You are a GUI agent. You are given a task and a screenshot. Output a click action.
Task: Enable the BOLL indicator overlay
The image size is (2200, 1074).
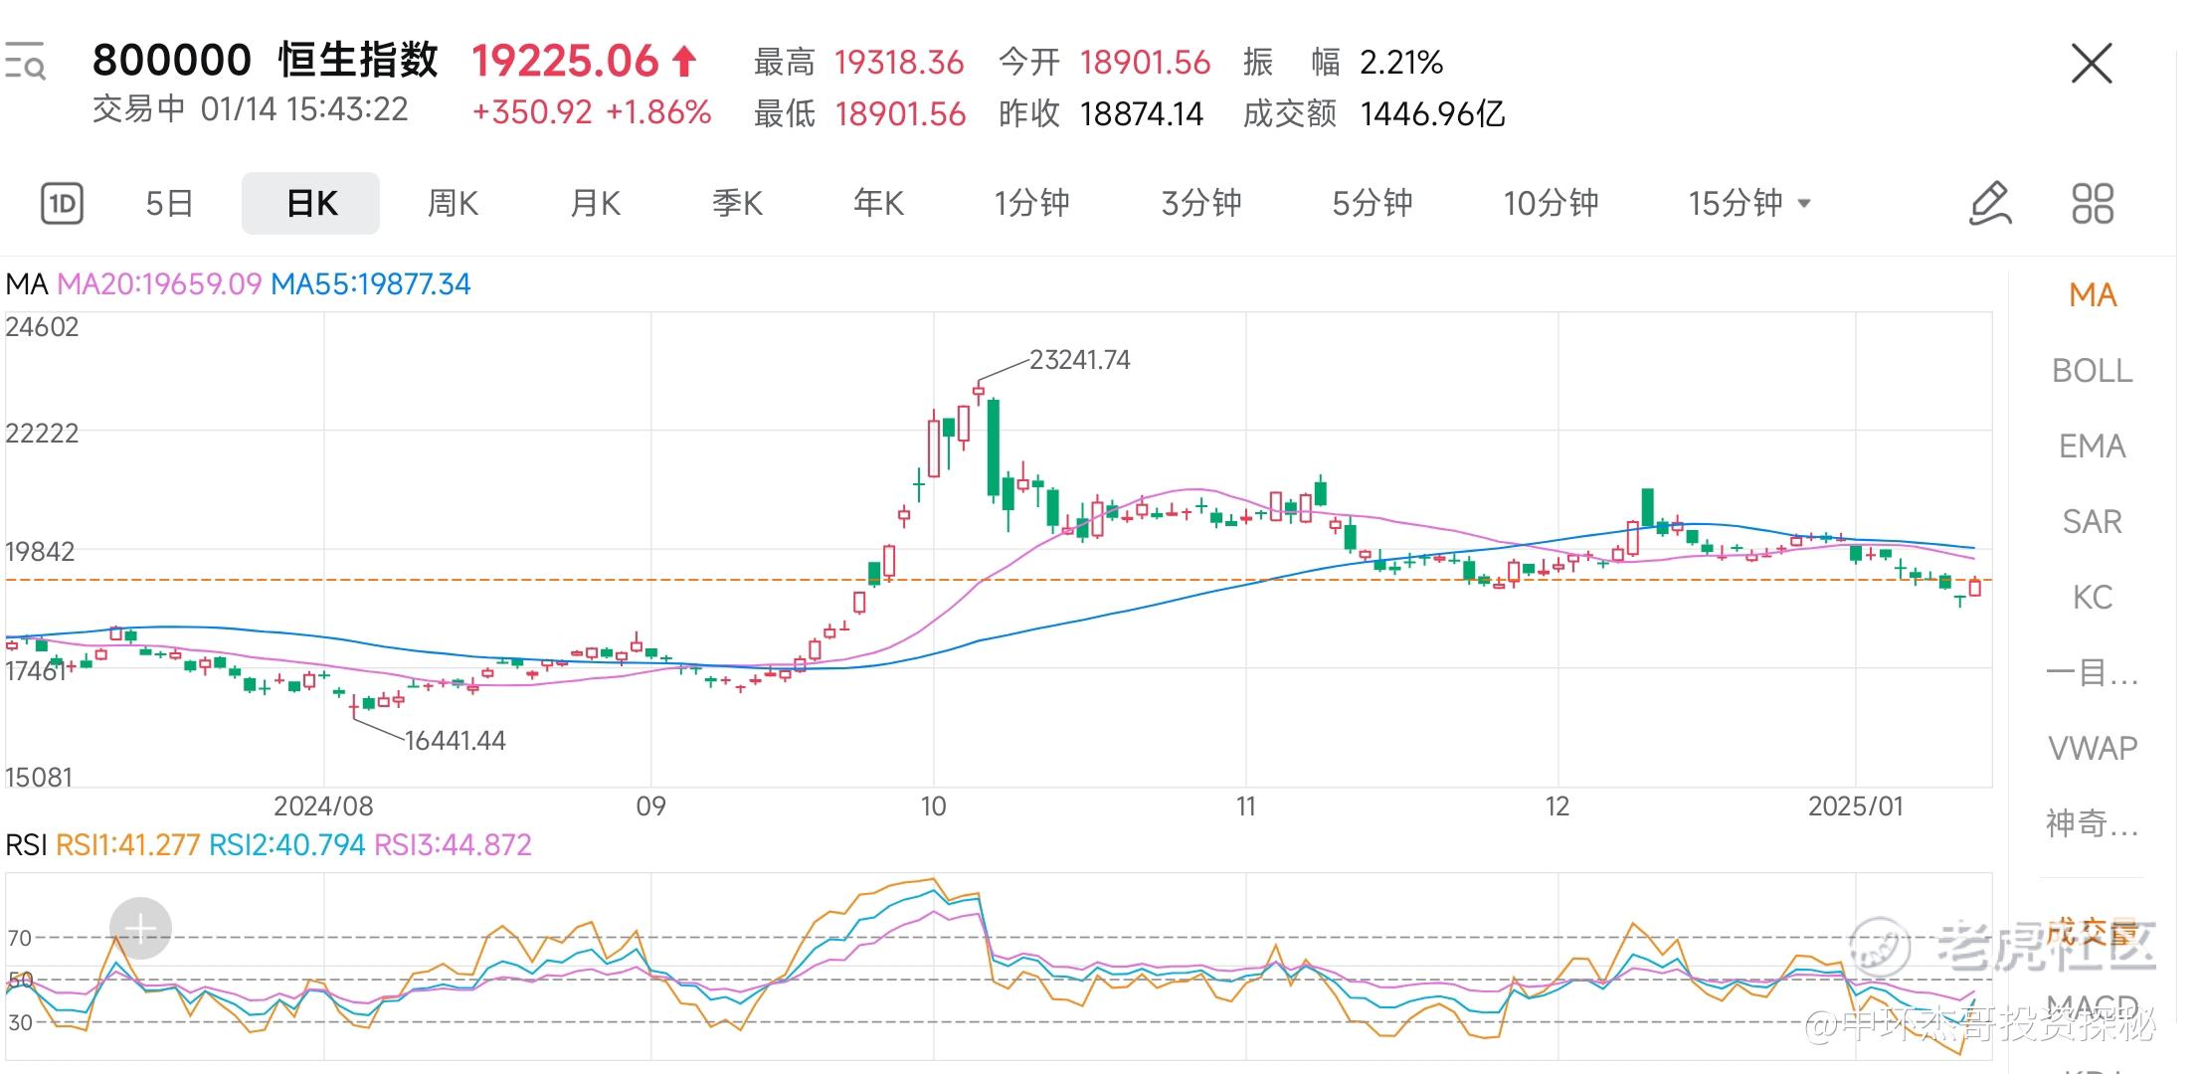click(x=2092, y=371)
